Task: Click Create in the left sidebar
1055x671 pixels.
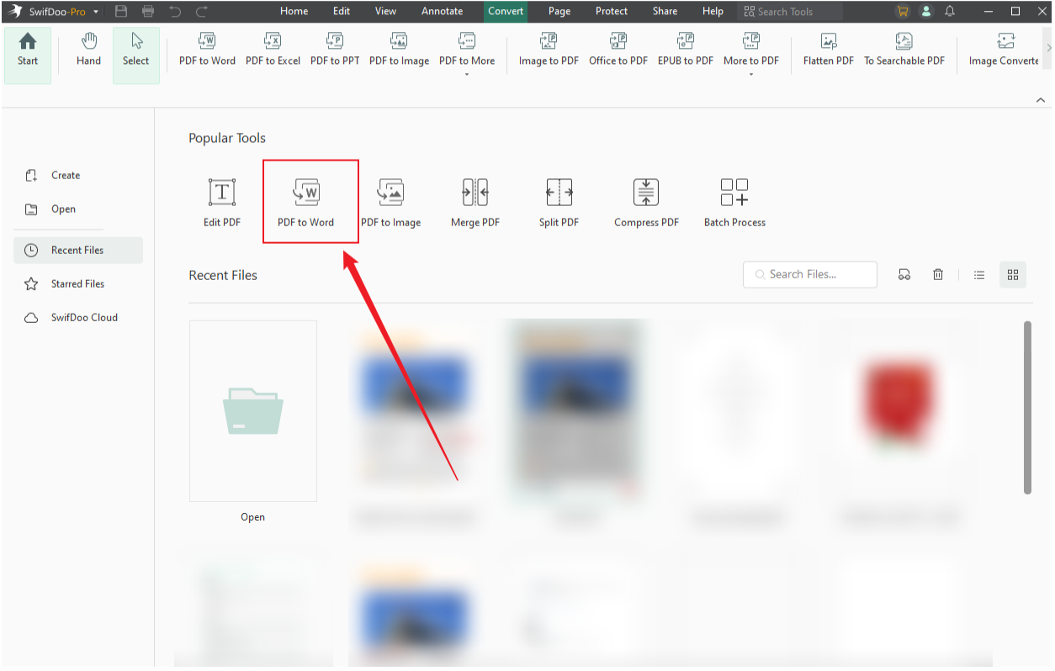Action: click(65, 175)
